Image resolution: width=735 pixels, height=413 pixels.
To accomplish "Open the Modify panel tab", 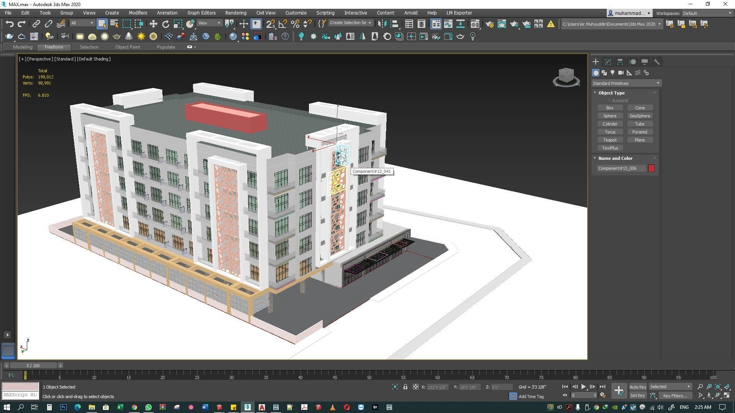I will tap(608, 62).
